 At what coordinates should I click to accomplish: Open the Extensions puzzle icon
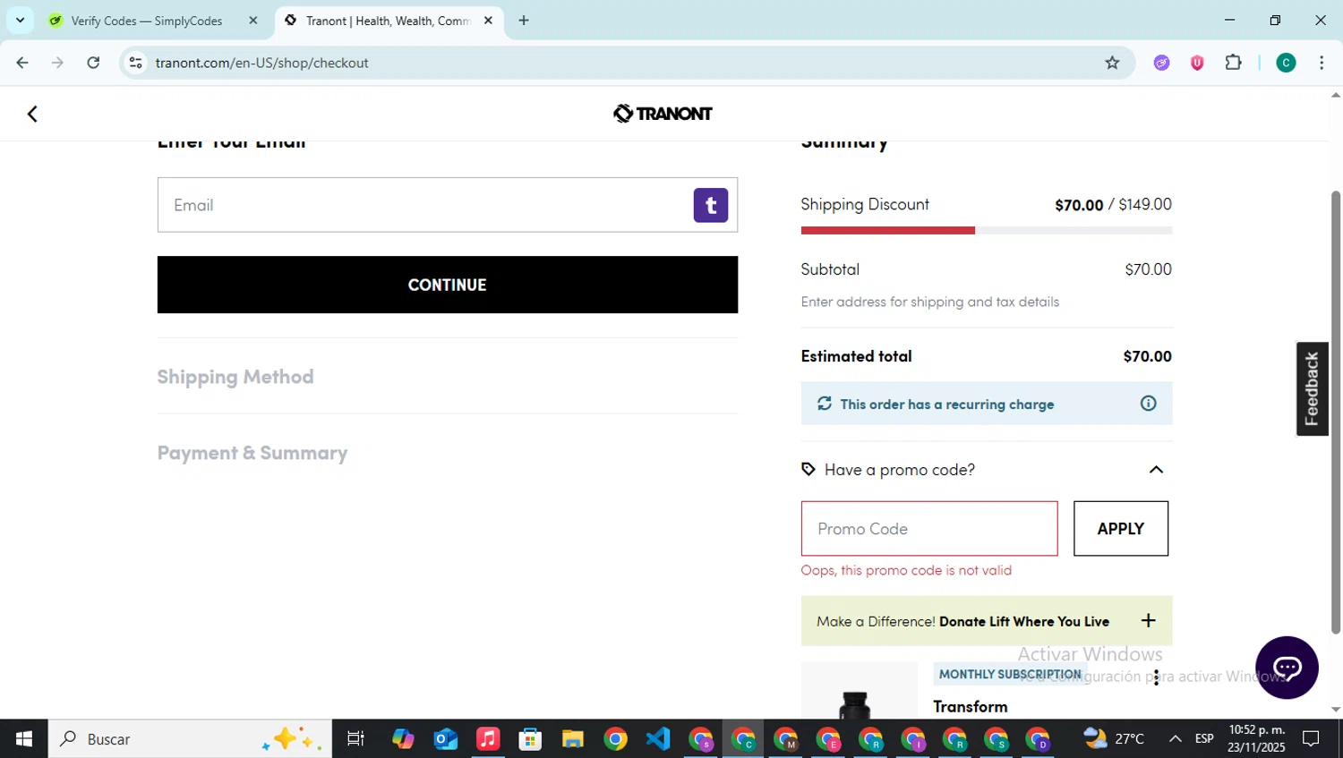pos(1233,63)
